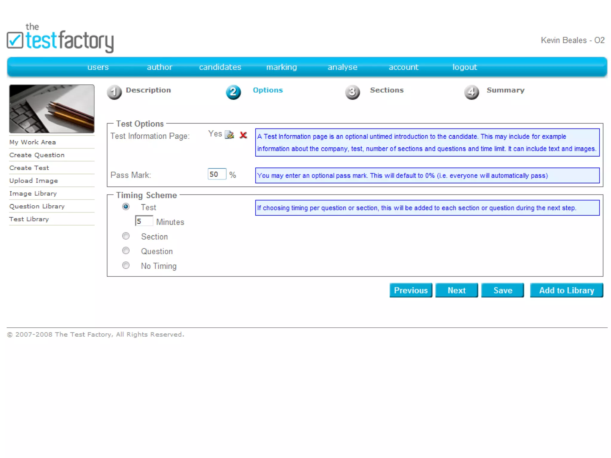Image resolution: width=611 pixels, height=458 pixels.
Task: Open Image Library link
Action: [33, 194]
